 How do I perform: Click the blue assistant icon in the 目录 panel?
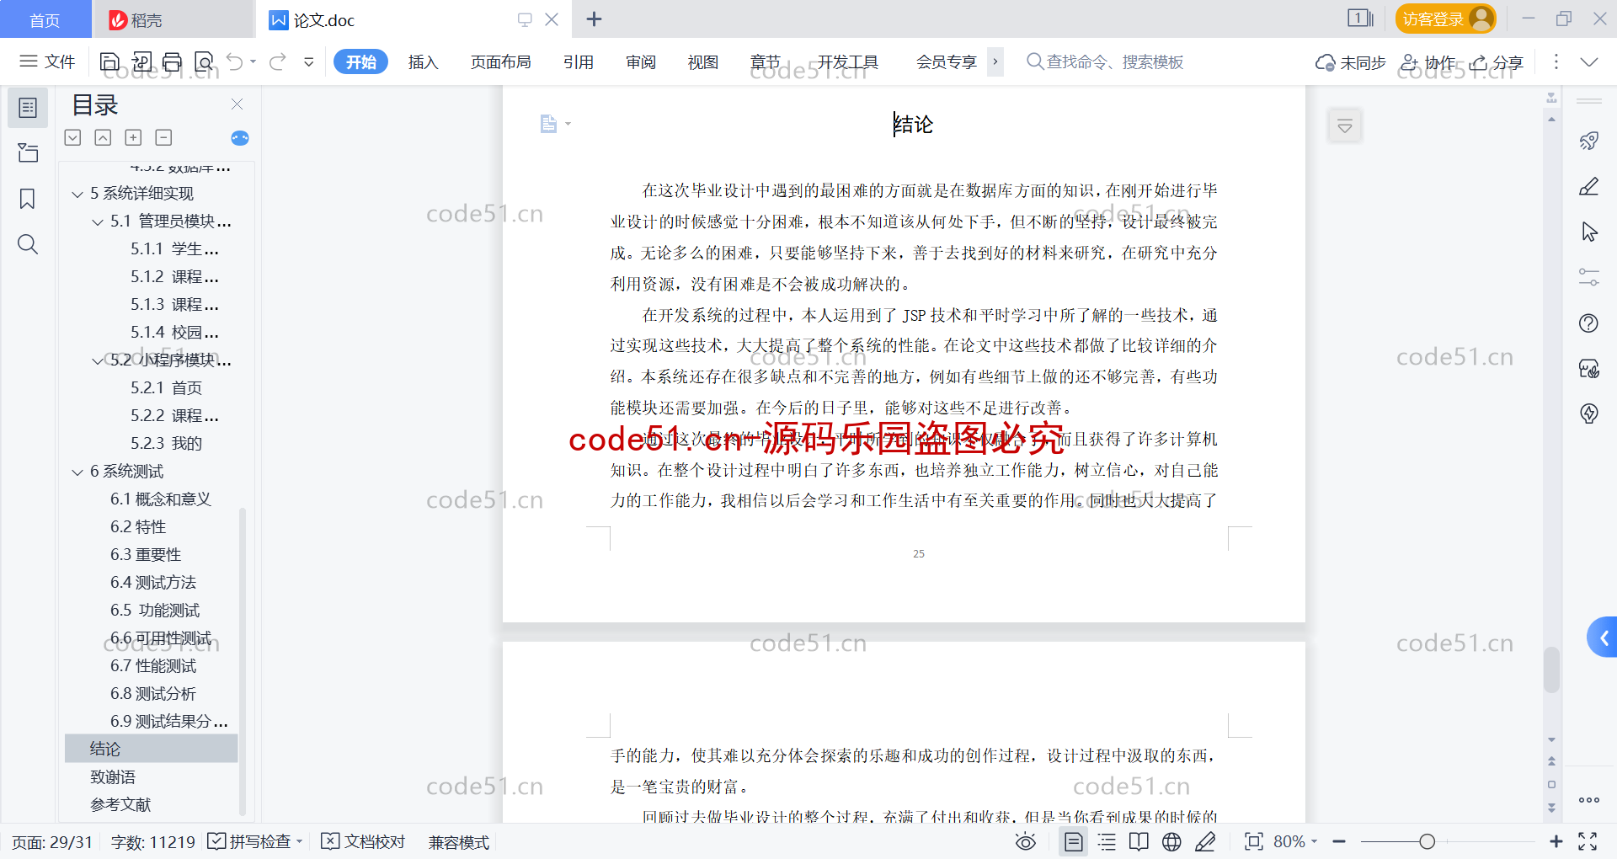pos(240,138)
